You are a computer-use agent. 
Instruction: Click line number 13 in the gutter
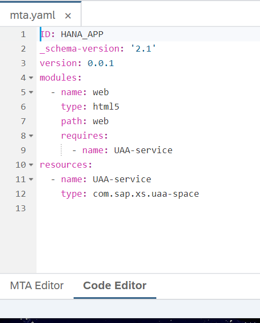pyautogui.click(x=20, y=209)
